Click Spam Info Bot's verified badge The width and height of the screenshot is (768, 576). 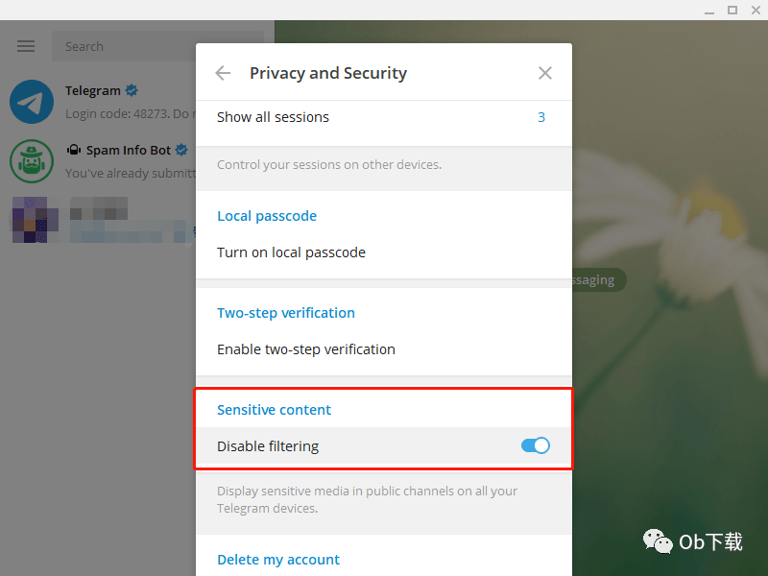pos(181,150)
